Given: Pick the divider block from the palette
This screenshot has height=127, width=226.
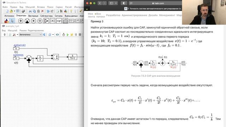Looking at the screenshot, I should [x=40, y=21].
